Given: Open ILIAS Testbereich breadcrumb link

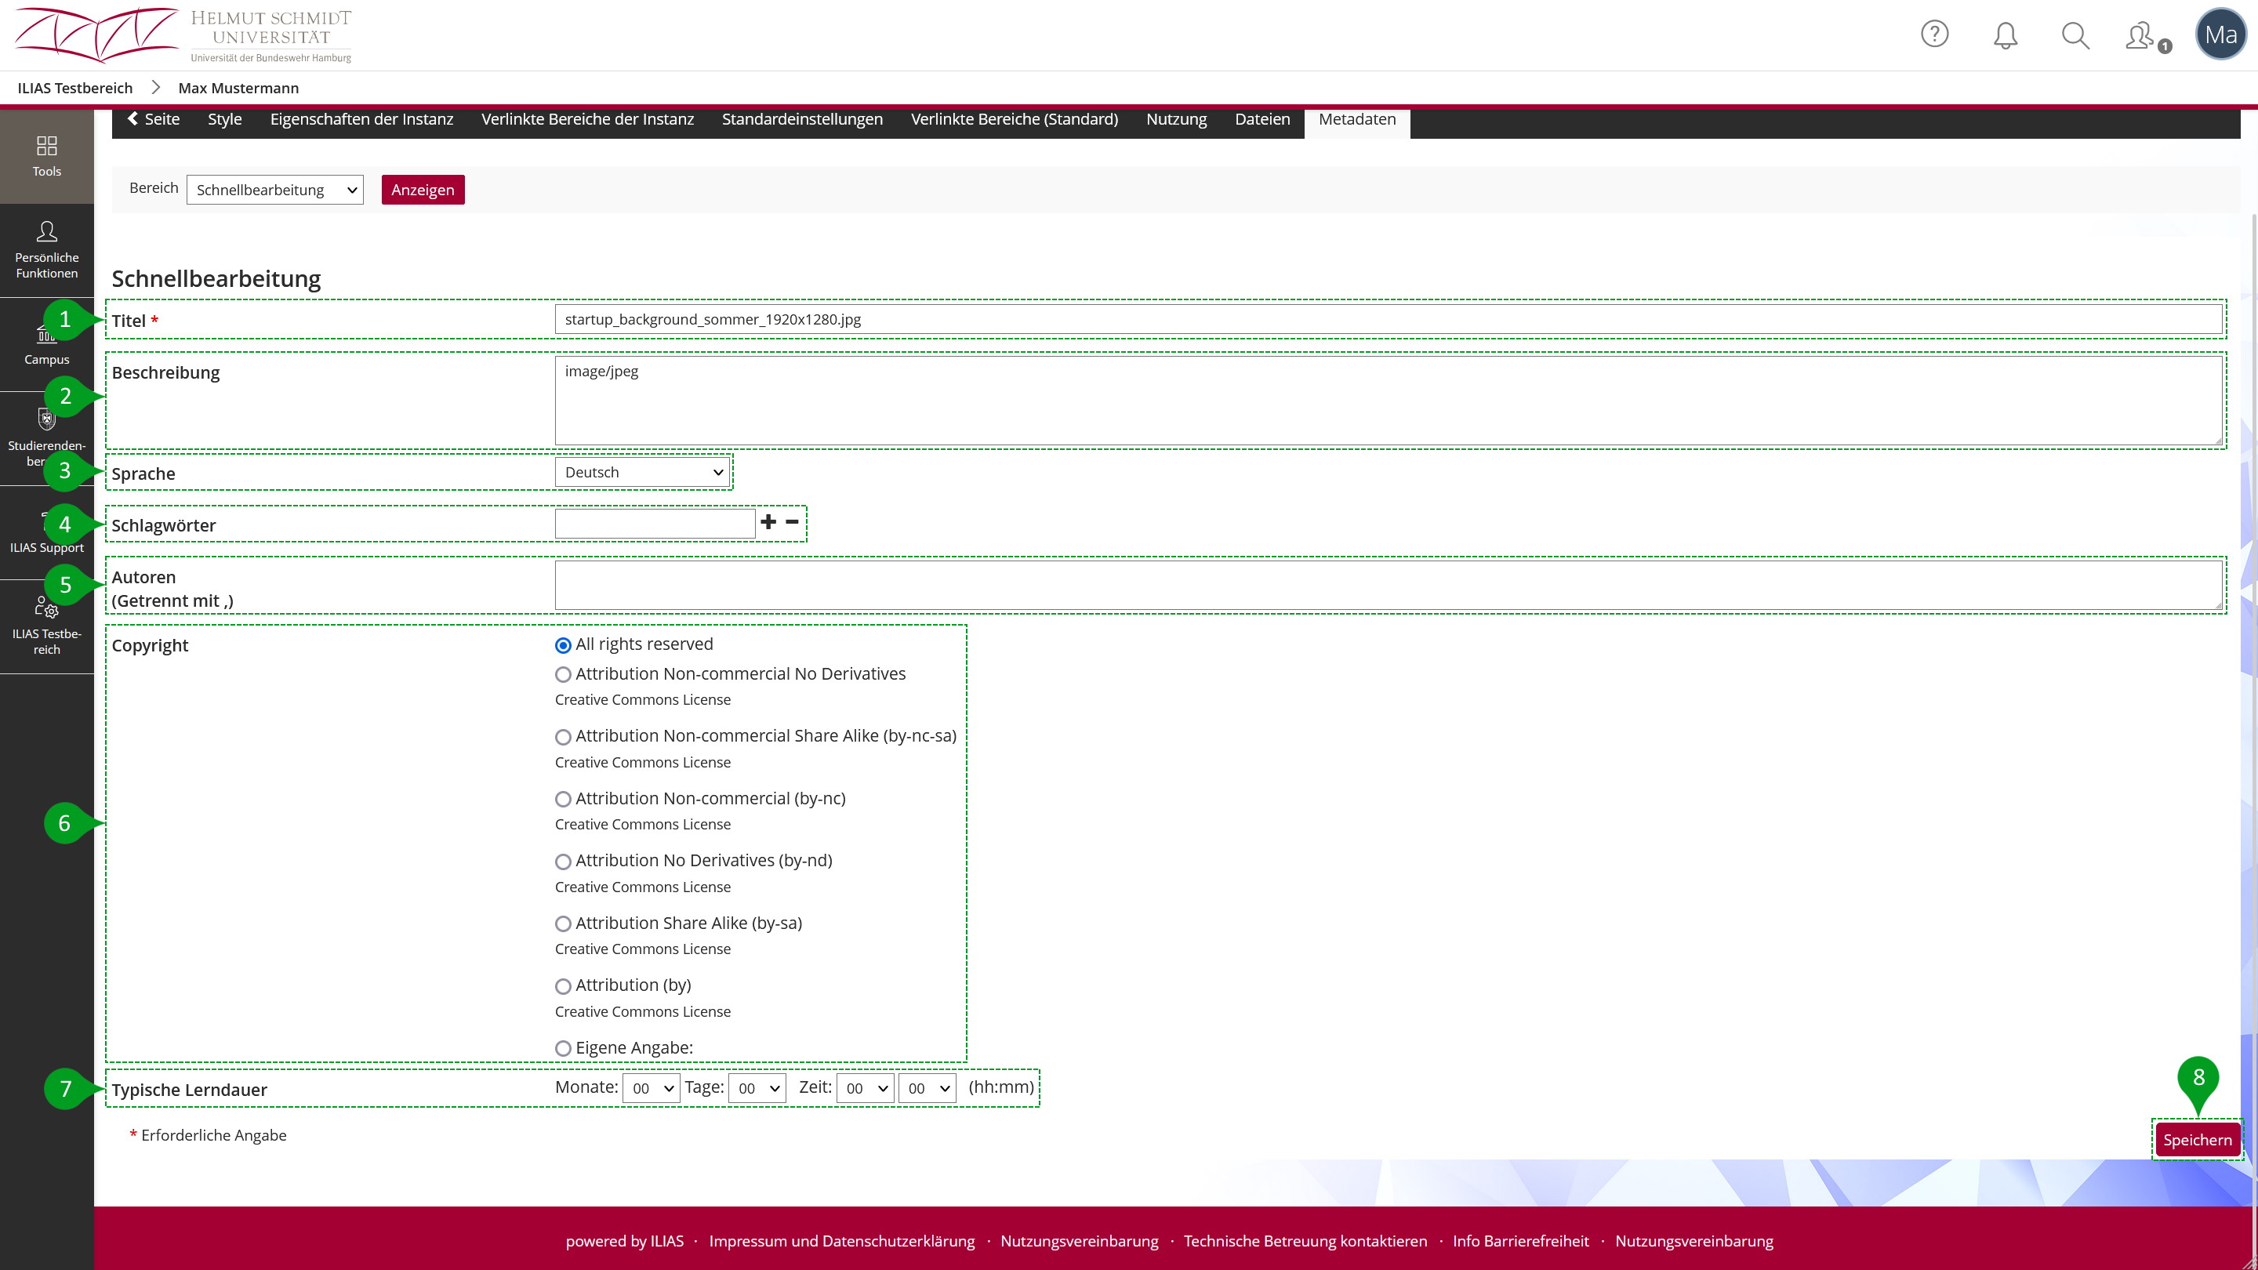Looking at the screenshot, I should (75, 88).
